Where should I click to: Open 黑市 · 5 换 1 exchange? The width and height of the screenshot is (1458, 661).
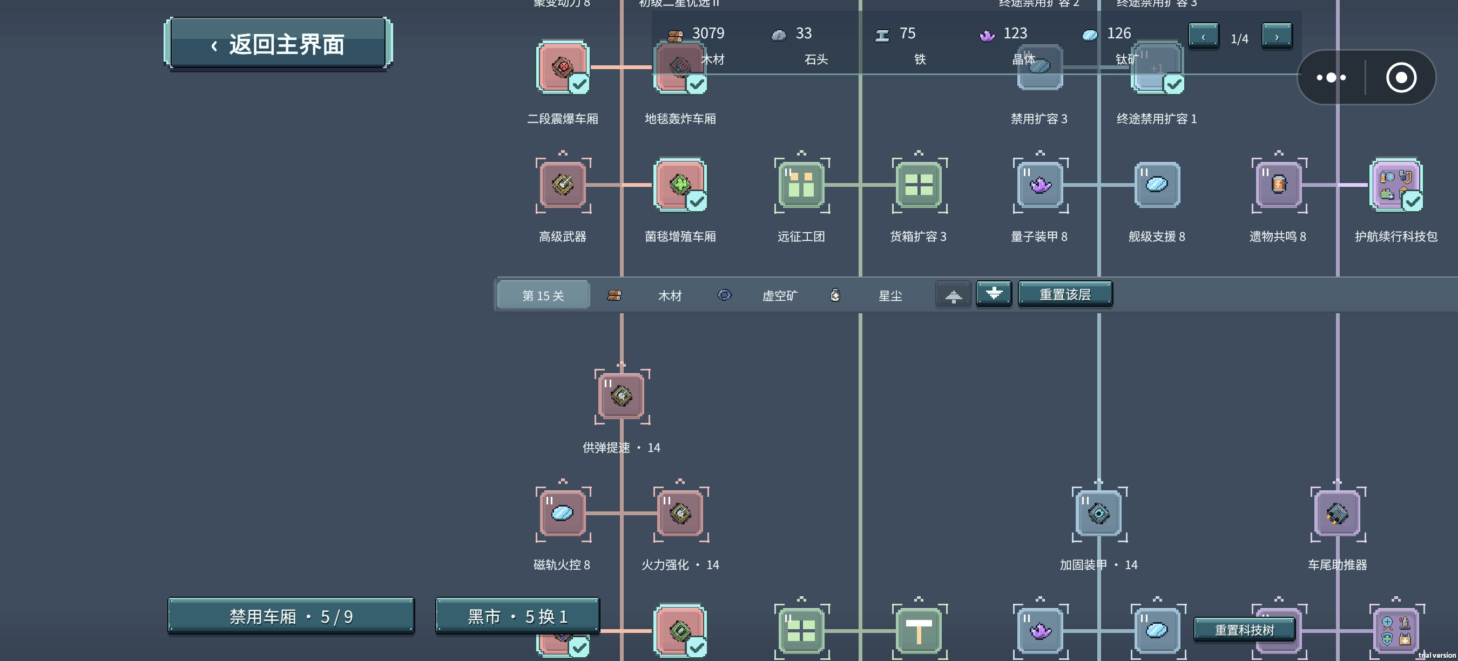(x=517, y=616)
